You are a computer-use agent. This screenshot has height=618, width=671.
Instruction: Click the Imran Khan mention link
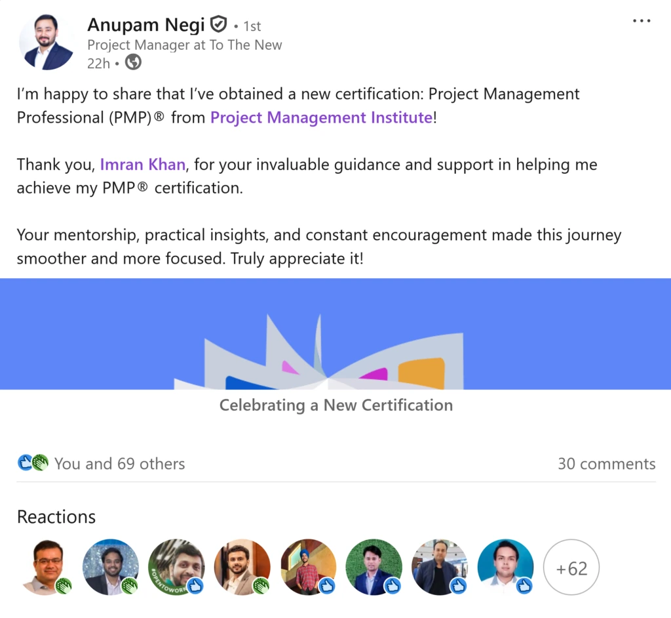(x=142, y=164)
